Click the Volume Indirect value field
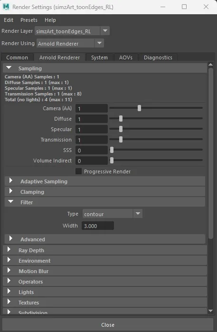The height and width of the screenshot is (332, 217). [92, 161]
